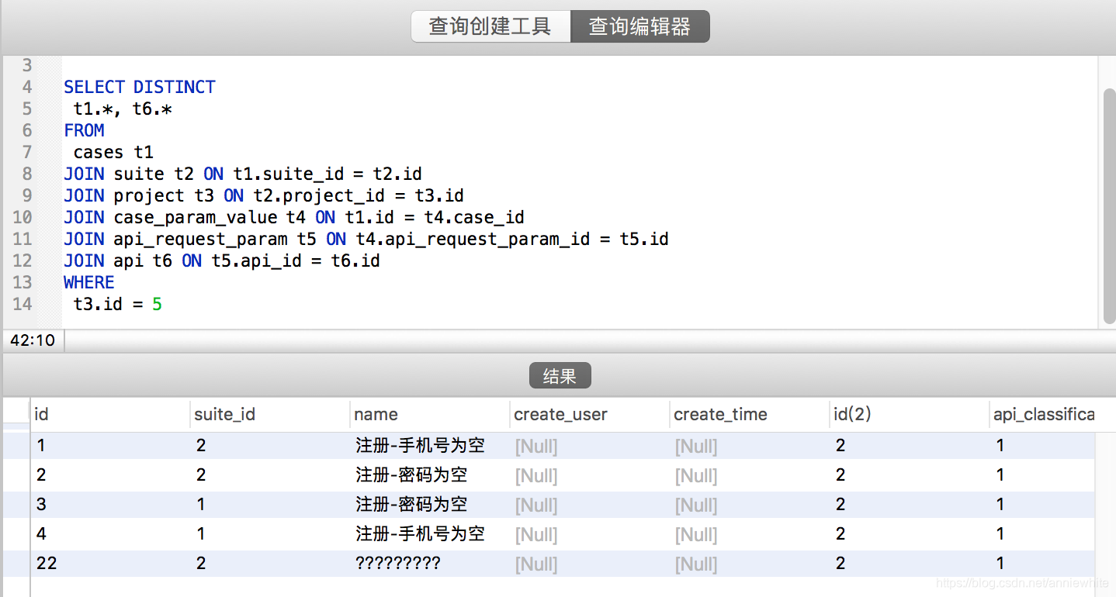The height and width of the screenshot is (597, 1116).
Task: Click the editor vertical scrollbar
Action: [x=1109, y=205]
